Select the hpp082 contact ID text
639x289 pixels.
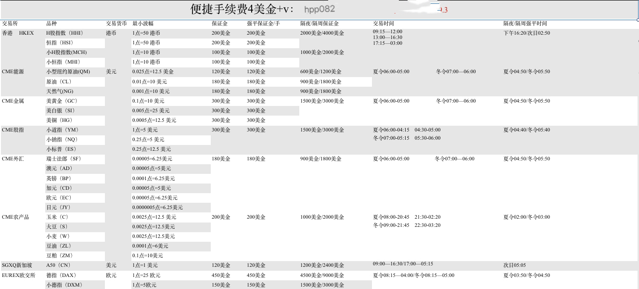coord(319,9)
